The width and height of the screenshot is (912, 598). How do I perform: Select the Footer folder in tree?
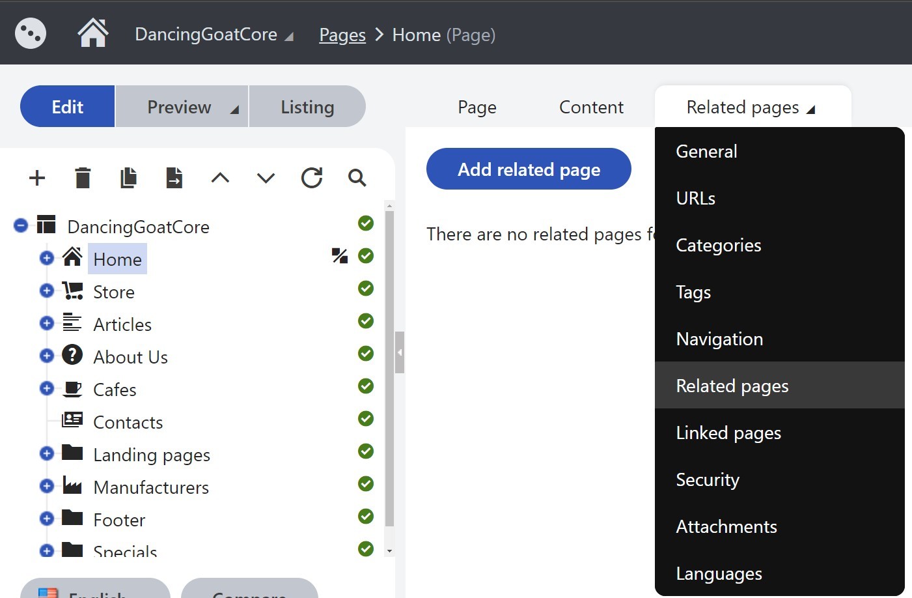pos(119,520)
